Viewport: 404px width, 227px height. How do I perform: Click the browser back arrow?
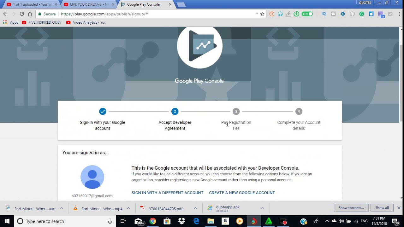point(5,14)
